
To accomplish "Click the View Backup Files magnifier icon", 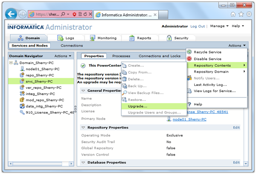I will point(125,93).
